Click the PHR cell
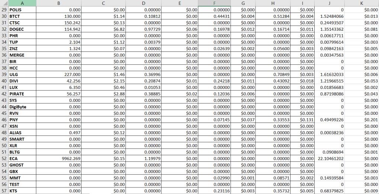379x194 pixels. tap(22, 36)
